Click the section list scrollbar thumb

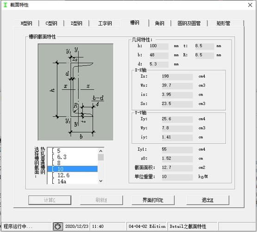pyautogui.click(x=101, y=157)
